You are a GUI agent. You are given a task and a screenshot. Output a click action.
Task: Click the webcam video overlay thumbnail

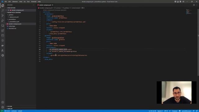[x=177, y=92]
